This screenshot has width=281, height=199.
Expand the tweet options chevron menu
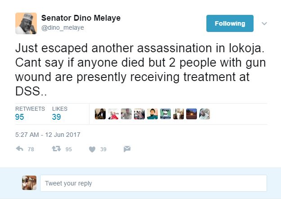pyautogui.click(x=264, y=23)
